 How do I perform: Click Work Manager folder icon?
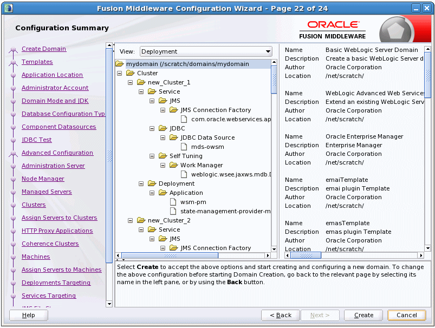pos(174,165)
